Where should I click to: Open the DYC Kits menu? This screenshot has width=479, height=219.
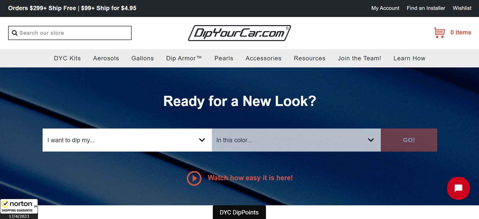pos(67,58)
